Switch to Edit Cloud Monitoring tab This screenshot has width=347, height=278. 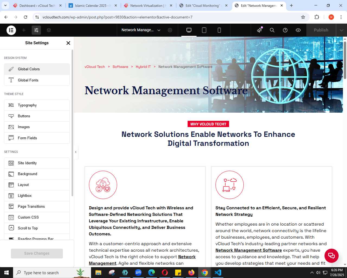(x=203, y=5)
